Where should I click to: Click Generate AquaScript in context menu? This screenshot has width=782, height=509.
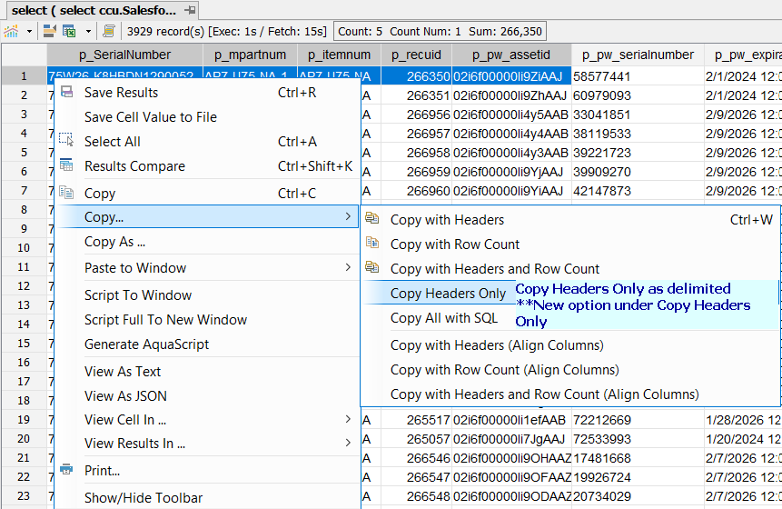point(146,344)
